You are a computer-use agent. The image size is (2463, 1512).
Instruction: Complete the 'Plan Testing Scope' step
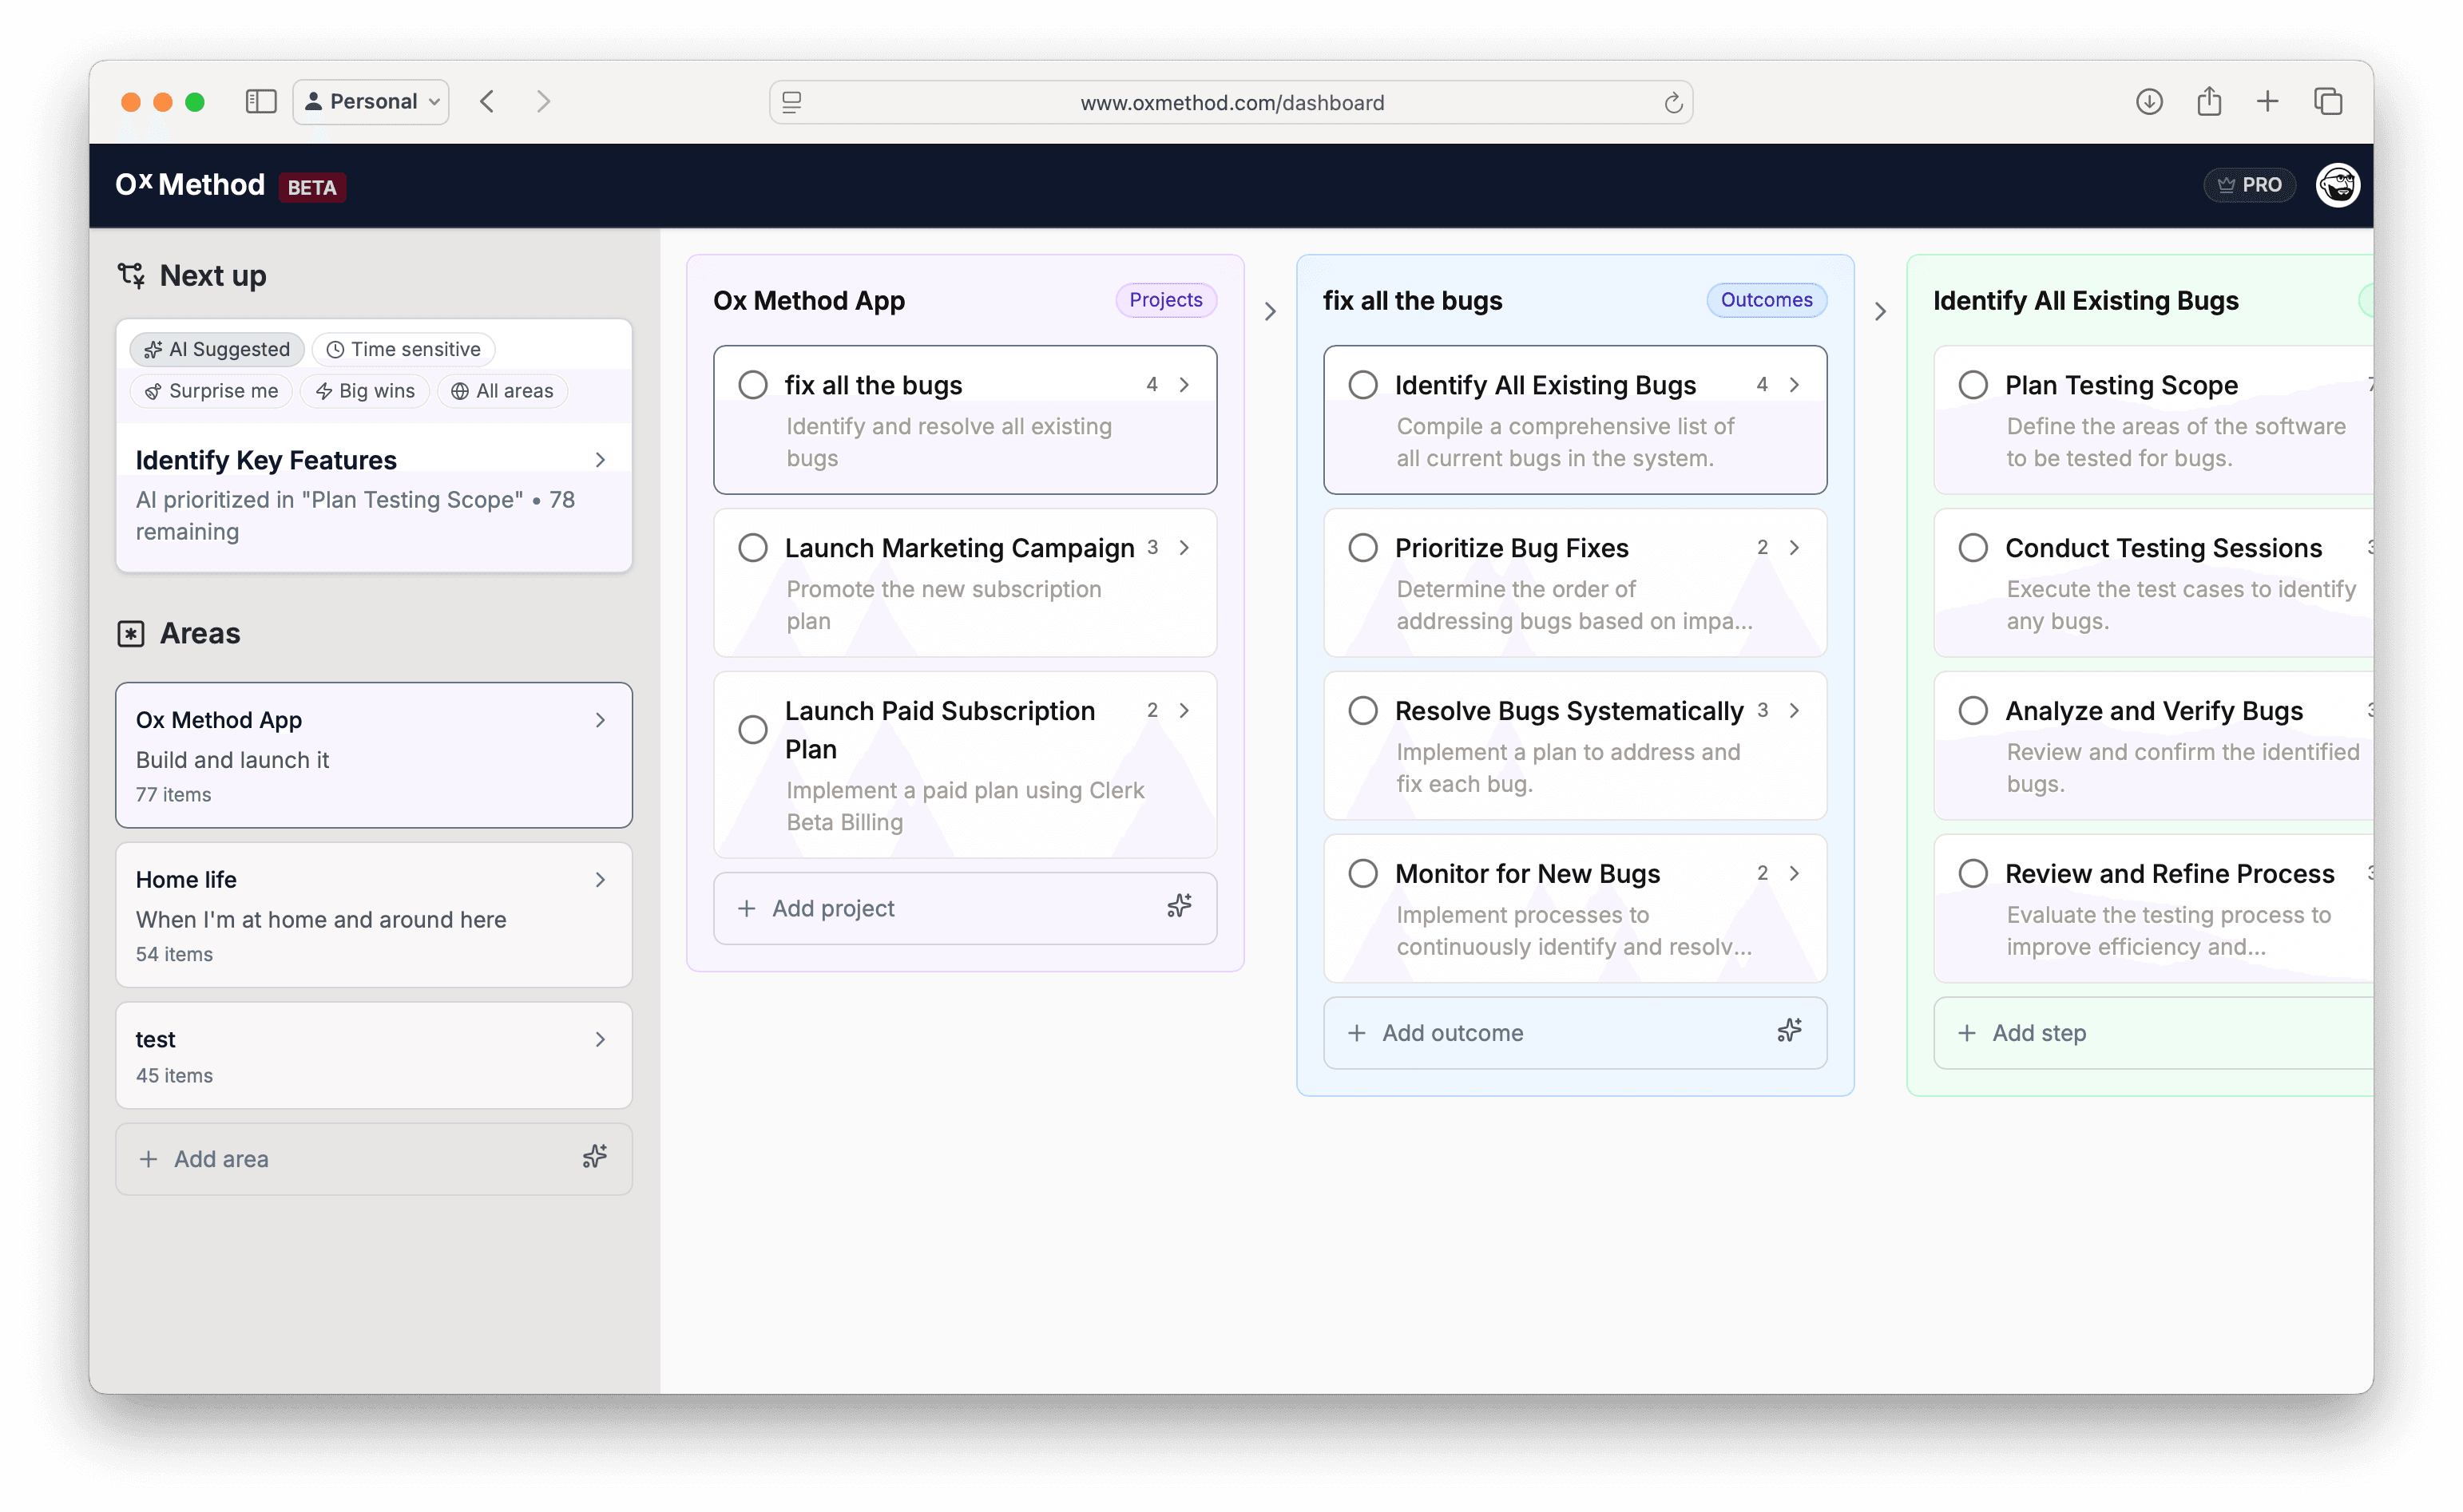1973,385
